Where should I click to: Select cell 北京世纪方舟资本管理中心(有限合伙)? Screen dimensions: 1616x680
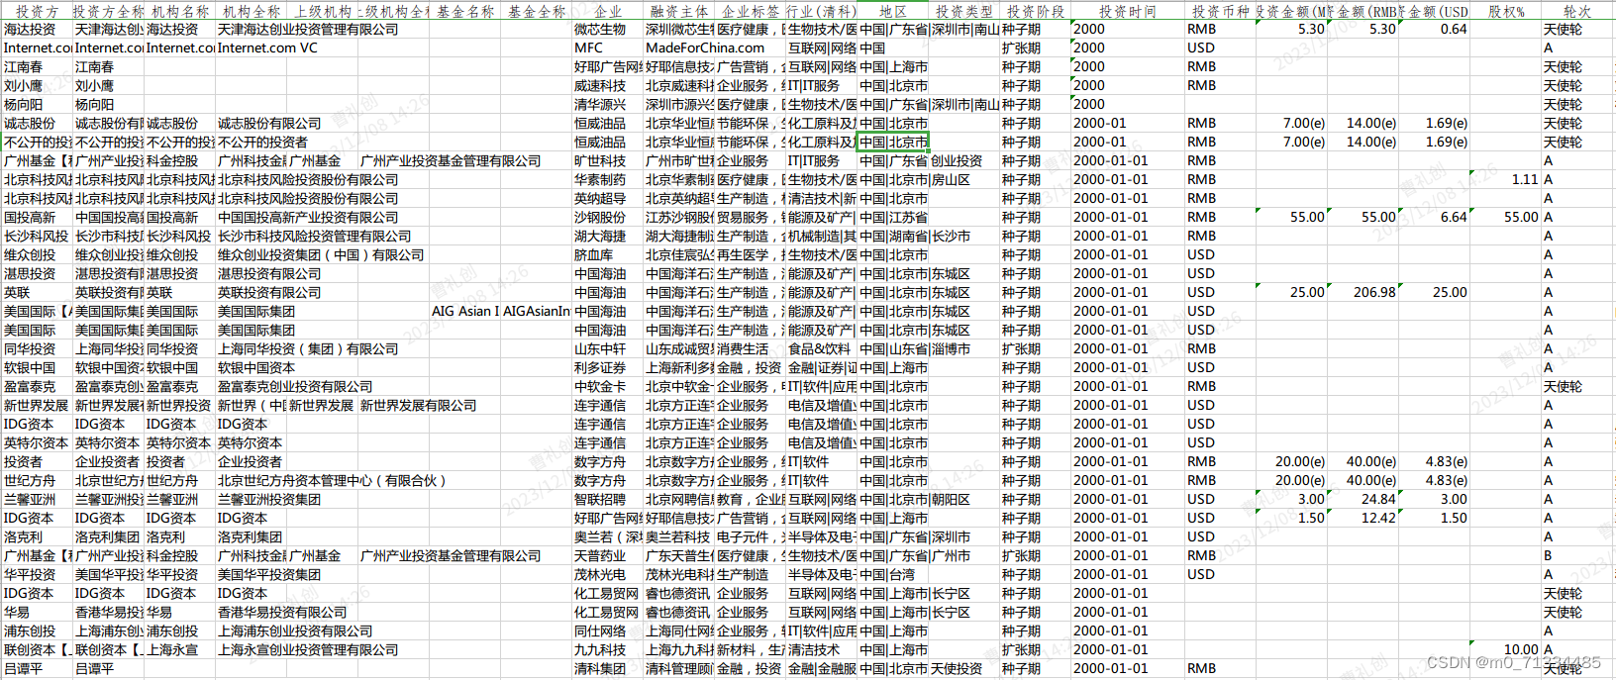[x=332, y=481]
